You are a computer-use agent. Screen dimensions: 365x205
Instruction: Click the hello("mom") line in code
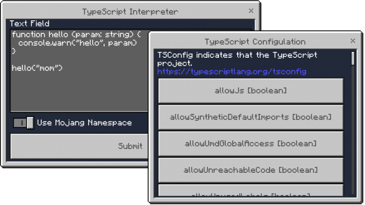(x=37, y=68)
